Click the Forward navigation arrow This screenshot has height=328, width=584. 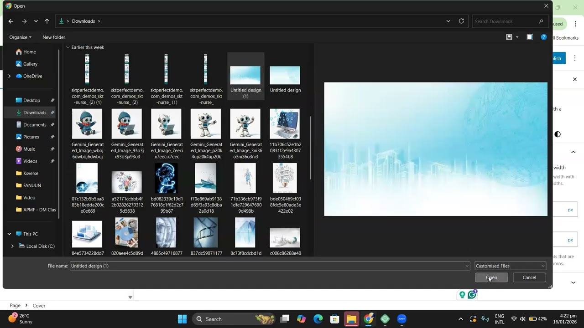click(24, 21)
